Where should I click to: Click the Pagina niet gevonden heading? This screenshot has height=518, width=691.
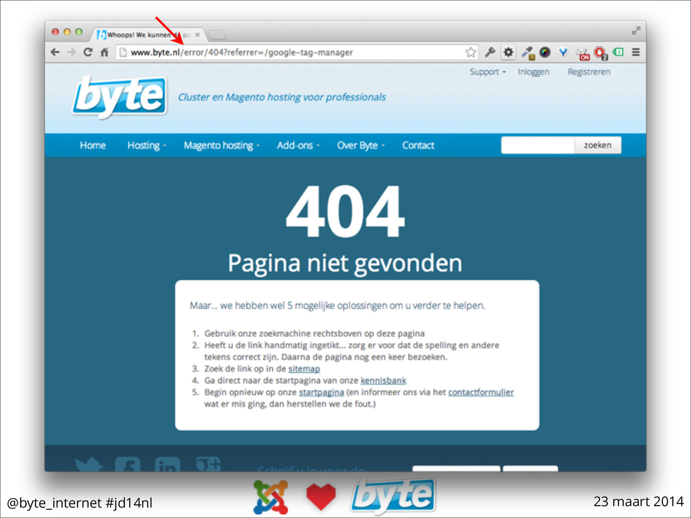[x=345, y=263]
